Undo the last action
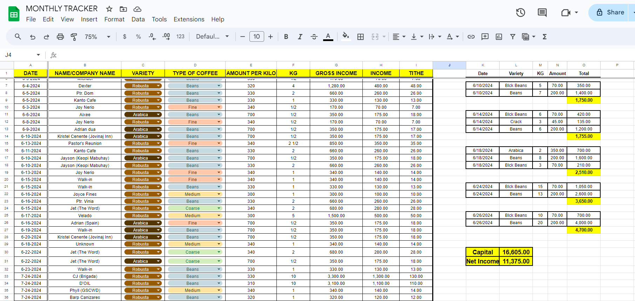 [x=33, y=36]
